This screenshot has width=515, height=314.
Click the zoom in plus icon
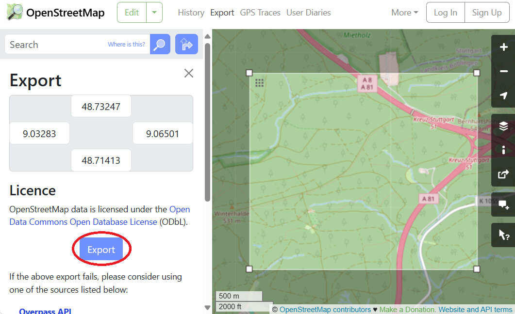pos(503,47)
